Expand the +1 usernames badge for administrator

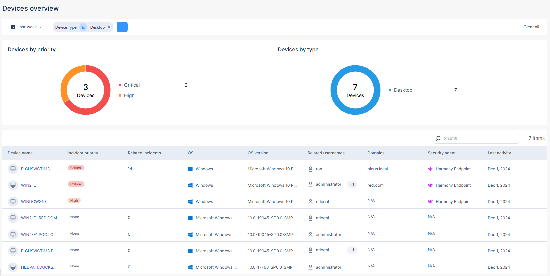coord(352,184)
